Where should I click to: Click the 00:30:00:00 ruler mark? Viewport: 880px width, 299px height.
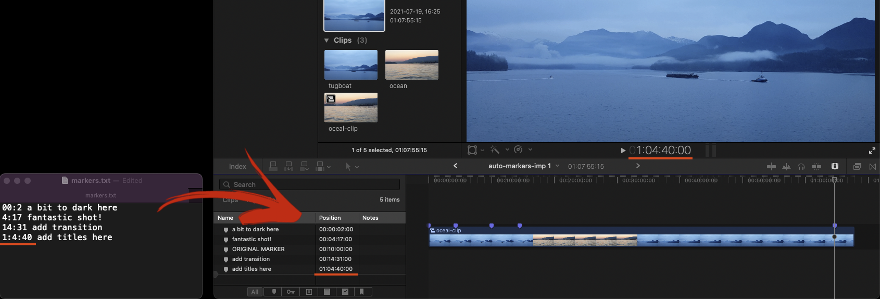(638, 180)
